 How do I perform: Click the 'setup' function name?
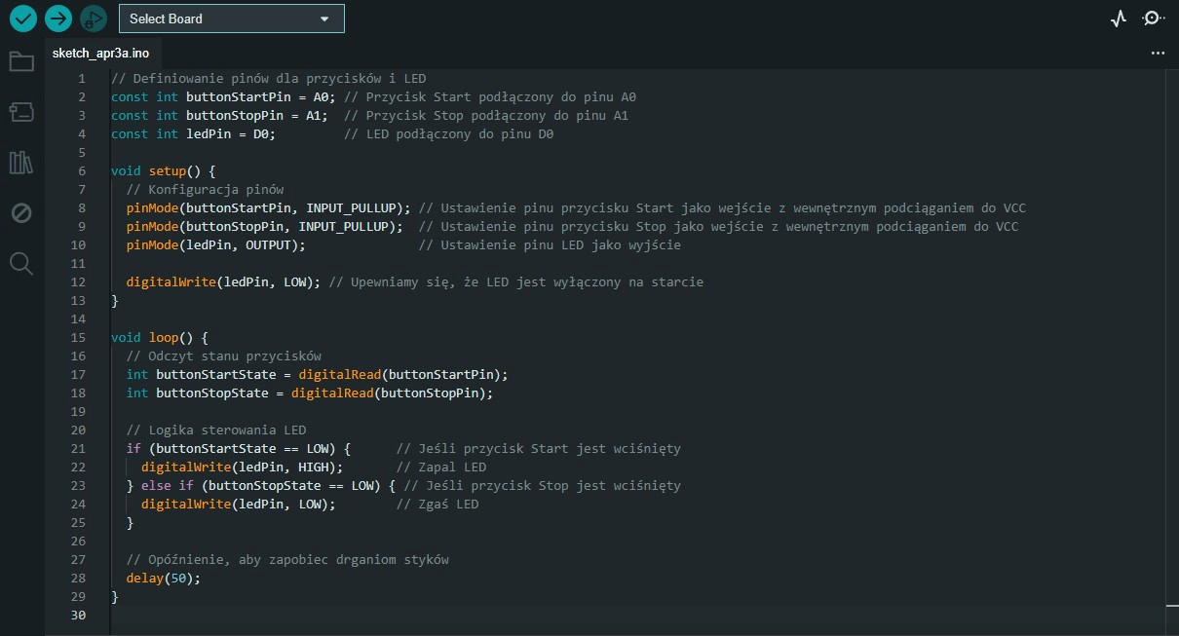pyautogui.click(x=168, y=170)
